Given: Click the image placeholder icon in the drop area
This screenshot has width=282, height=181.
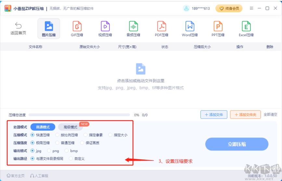Looking at the screenshot, I should point(141,69).
